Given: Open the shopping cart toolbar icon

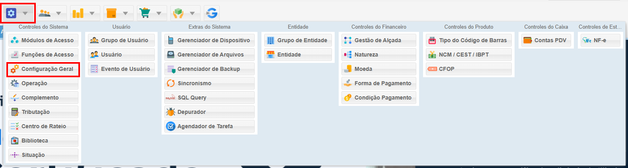Looking at the screenshot, I should pos(145,13).
